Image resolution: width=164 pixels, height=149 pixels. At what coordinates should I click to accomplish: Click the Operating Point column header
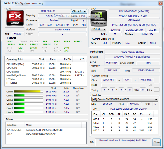click(x=17, y=59)
